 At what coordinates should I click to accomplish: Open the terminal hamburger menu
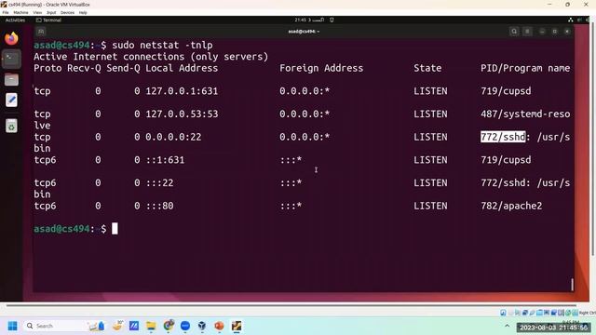[527, 32]
